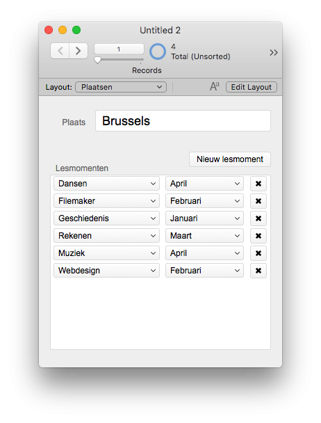
Task: Click the found set circle indicator
Action: [158, 51]
